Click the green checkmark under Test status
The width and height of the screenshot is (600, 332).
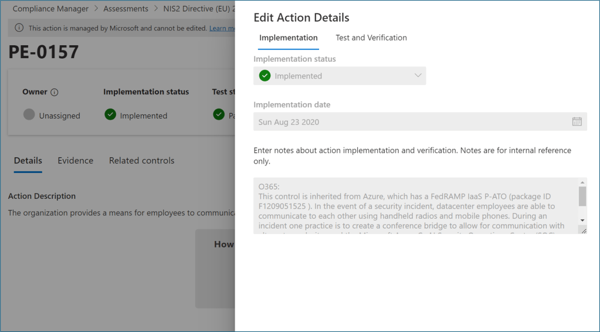click(219, 115)
